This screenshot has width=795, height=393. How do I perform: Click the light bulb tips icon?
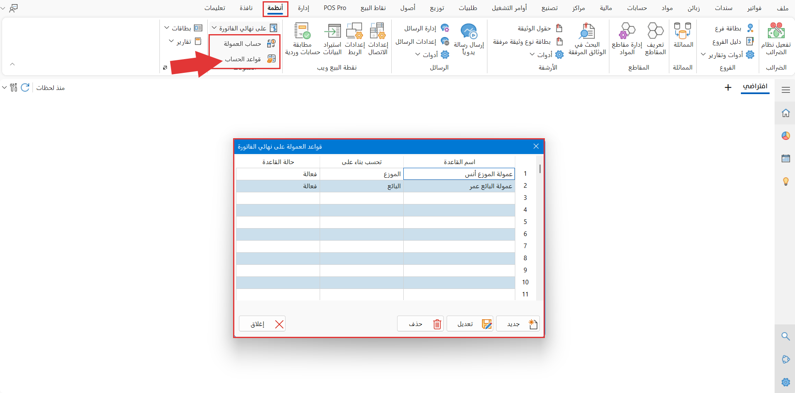[x=785, y=181]
